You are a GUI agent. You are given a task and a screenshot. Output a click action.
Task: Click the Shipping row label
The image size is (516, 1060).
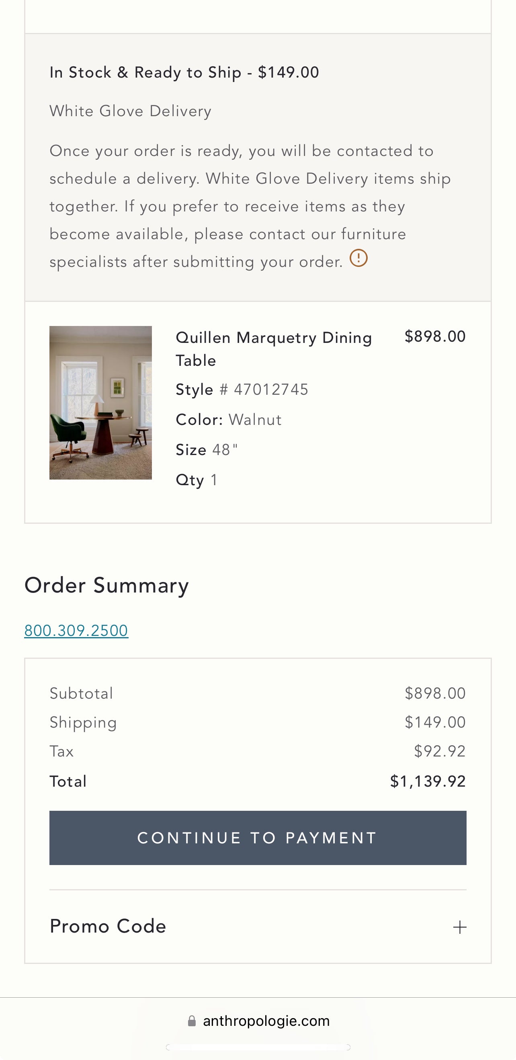84,723
